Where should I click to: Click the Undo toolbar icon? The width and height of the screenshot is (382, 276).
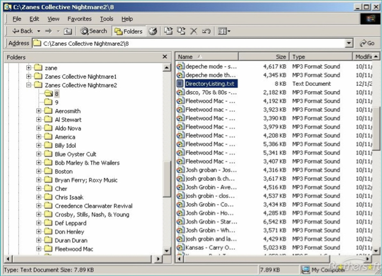[x=206, y=31]
